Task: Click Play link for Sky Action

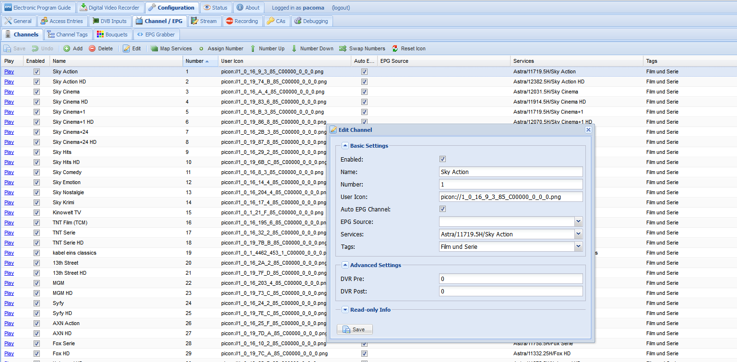Action: [x=9, y=71]
